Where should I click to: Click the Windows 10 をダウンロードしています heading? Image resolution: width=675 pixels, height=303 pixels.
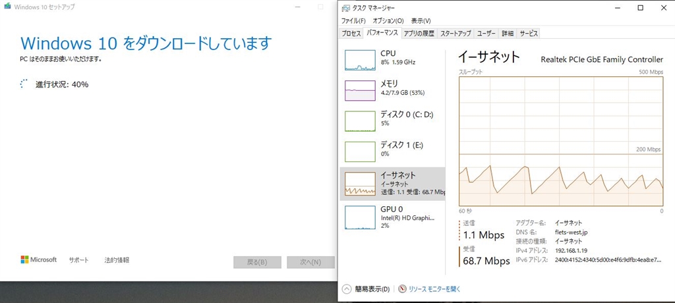[146, 44]
